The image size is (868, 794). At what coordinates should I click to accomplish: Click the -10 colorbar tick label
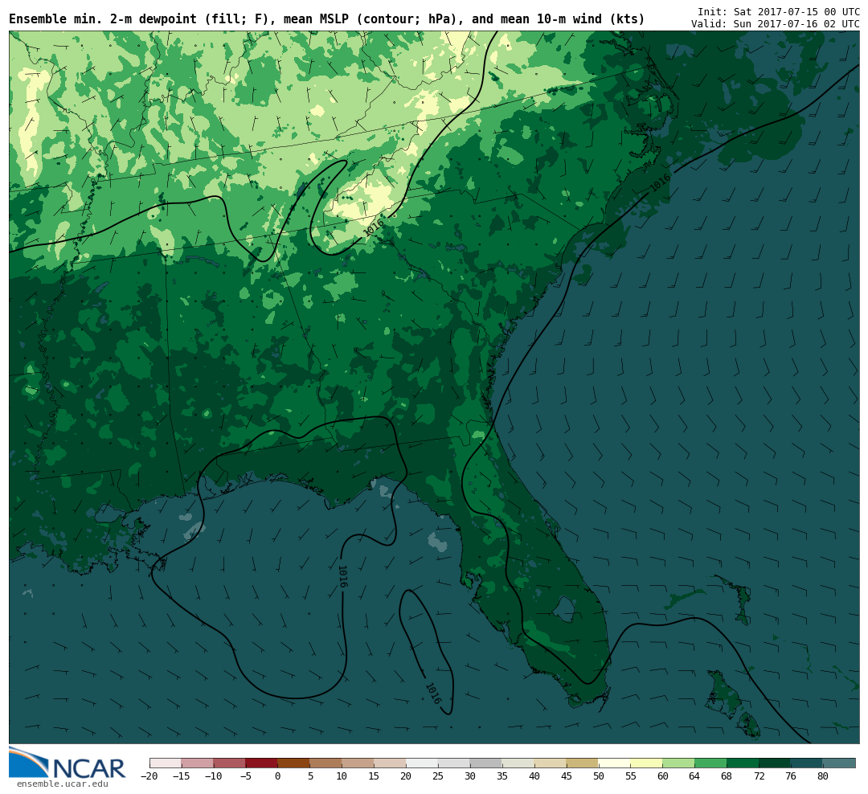214,776
